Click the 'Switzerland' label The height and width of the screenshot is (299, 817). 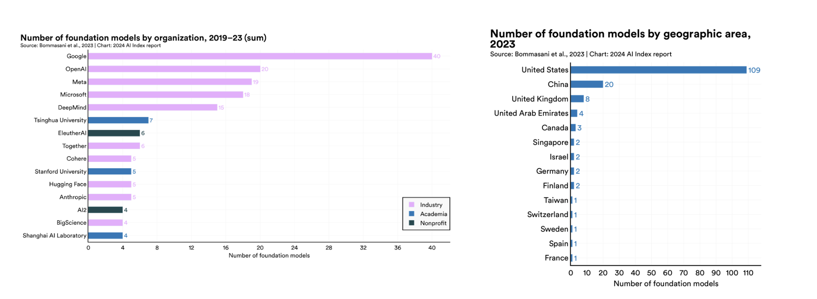547,215
